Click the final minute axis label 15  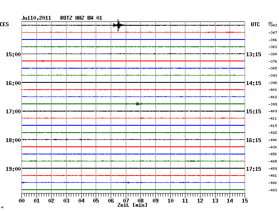[x=245, y=201]
